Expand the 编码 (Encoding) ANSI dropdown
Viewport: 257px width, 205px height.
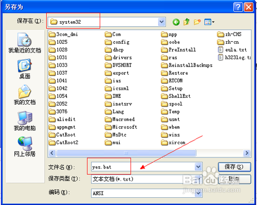coord(198,193)
